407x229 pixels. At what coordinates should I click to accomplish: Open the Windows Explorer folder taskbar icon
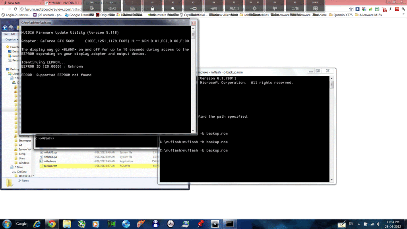coord(67,224)
